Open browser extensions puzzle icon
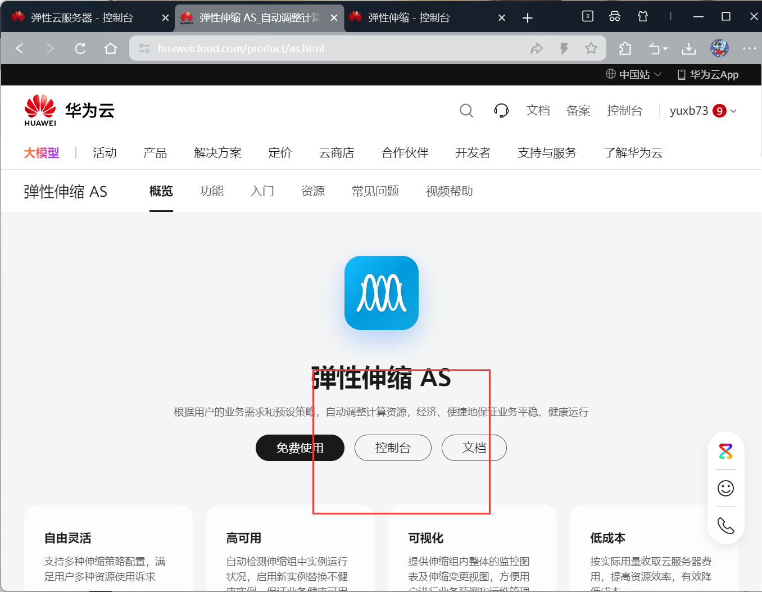 [x=625, y=49]
